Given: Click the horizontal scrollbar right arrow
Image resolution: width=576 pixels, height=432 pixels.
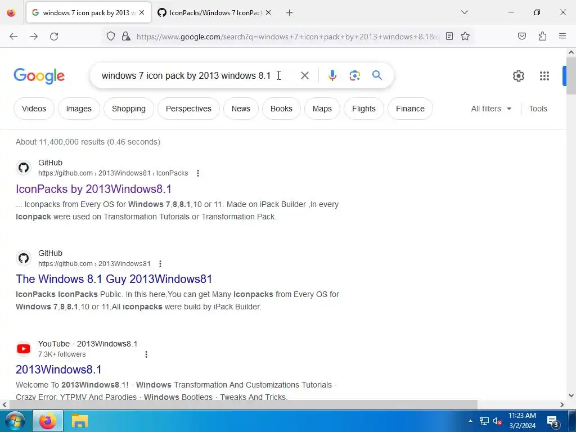Looking at the screenshot, I should (x=562, y=404).
